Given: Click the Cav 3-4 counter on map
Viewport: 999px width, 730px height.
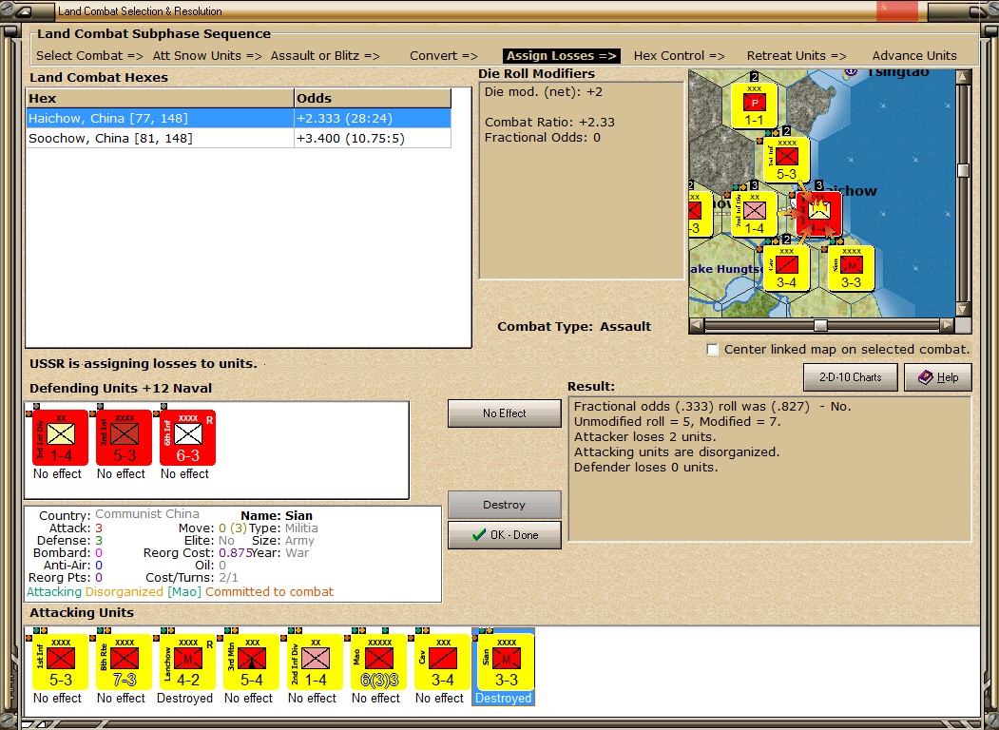Looking at the screenshot, I should [787, 268].
